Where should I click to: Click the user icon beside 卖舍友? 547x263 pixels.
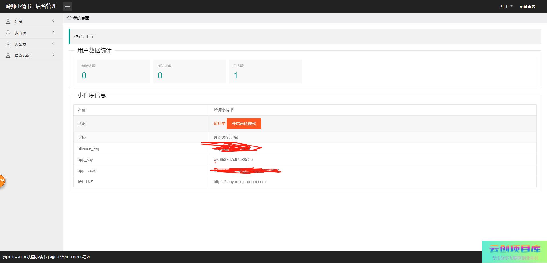coord(8,44)
